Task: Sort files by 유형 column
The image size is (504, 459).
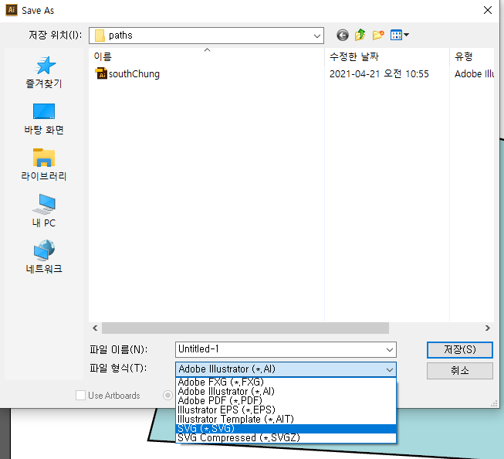Action: point(472,56)
